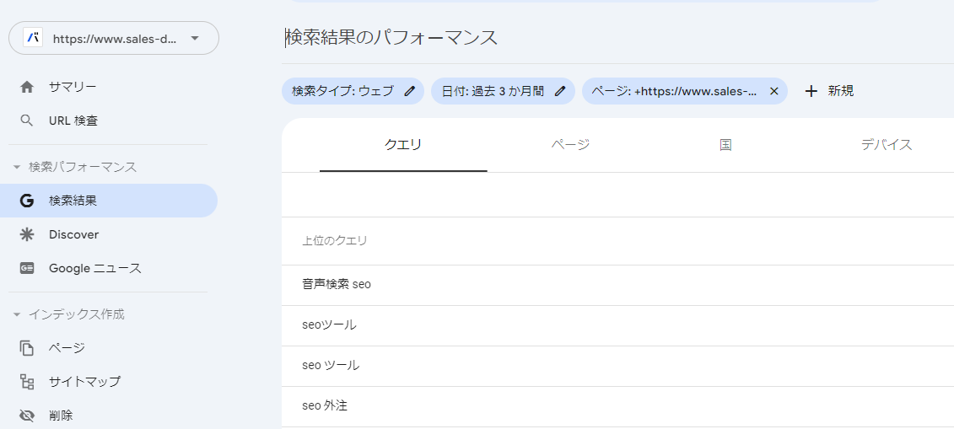The width and height of the screenshot is (954, 429).
Task: Click the 削除 crossed-eye icon
Action: 27,416
